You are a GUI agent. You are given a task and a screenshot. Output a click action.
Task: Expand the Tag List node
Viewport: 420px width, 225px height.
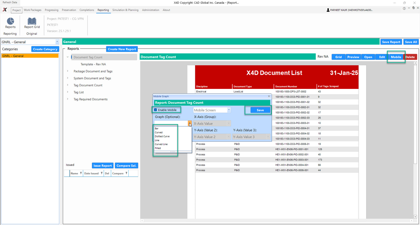67,92
